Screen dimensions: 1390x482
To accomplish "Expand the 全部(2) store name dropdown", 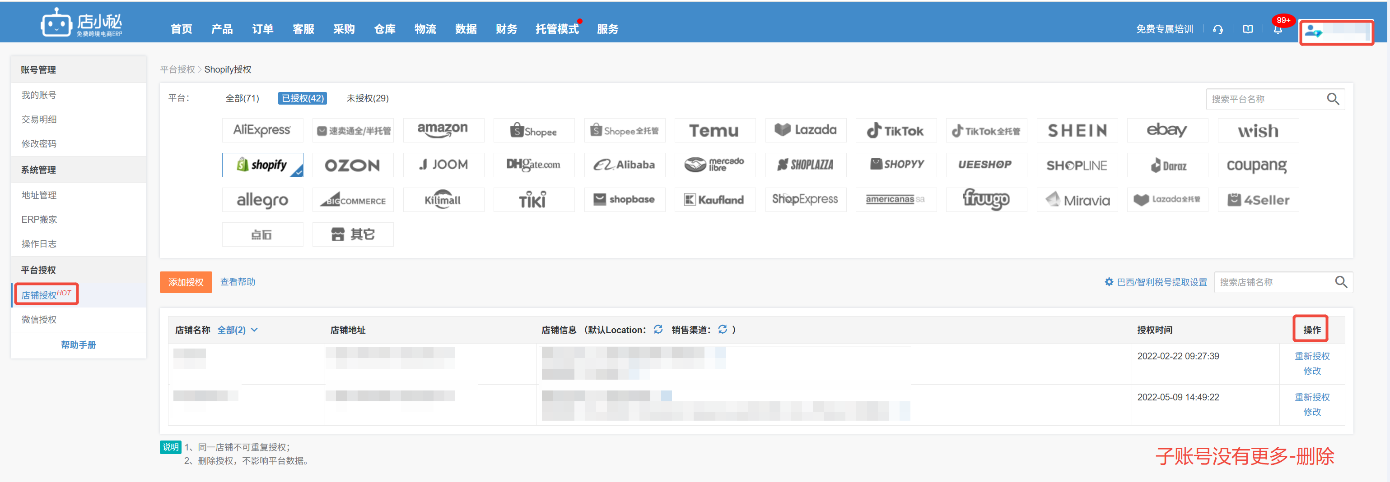I will (x=238, y=330).
